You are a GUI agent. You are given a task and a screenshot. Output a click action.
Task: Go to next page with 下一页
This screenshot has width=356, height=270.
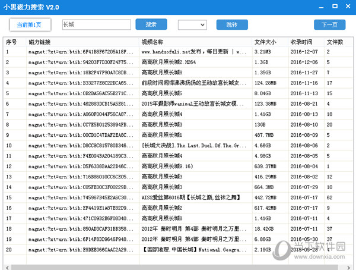(x=329, y=24)
